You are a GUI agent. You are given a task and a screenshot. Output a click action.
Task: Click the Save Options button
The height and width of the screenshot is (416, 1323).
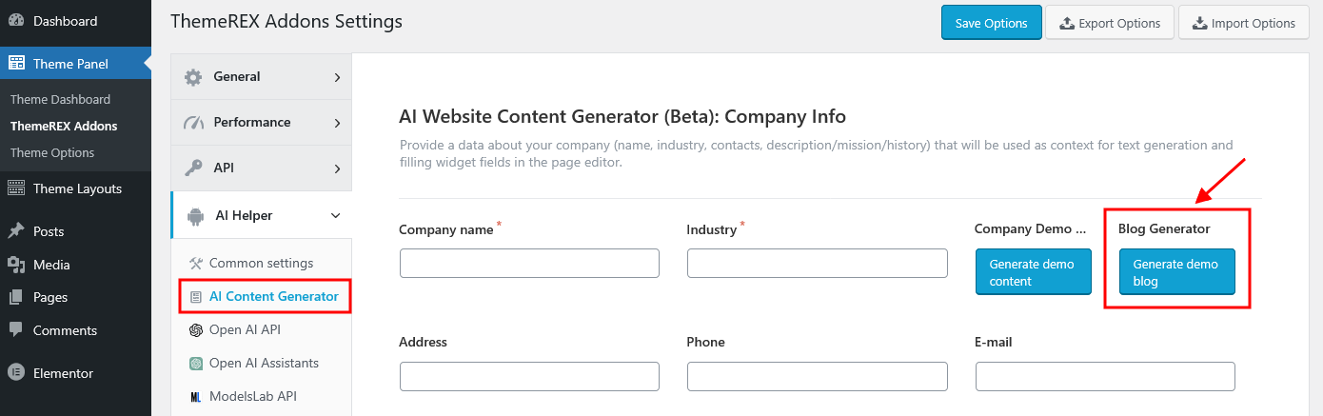[x=991, y=23]
